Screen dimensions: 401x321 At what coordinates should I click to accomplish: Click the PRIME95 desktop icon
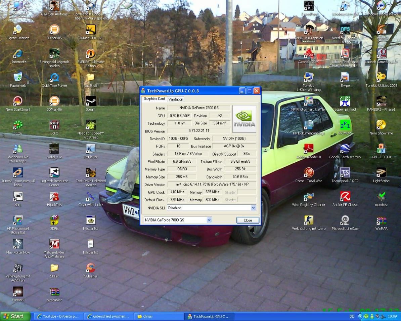click(x=345, y=125)
